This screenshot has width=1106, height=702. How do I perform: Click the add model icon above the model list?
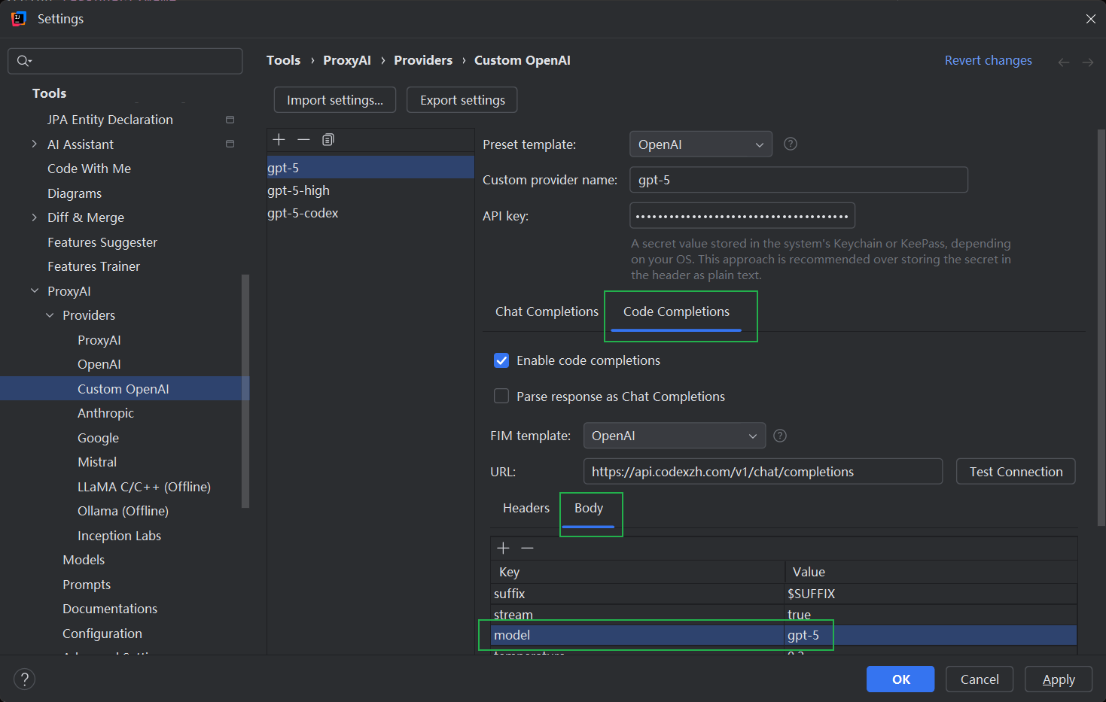tap(279, 139)
